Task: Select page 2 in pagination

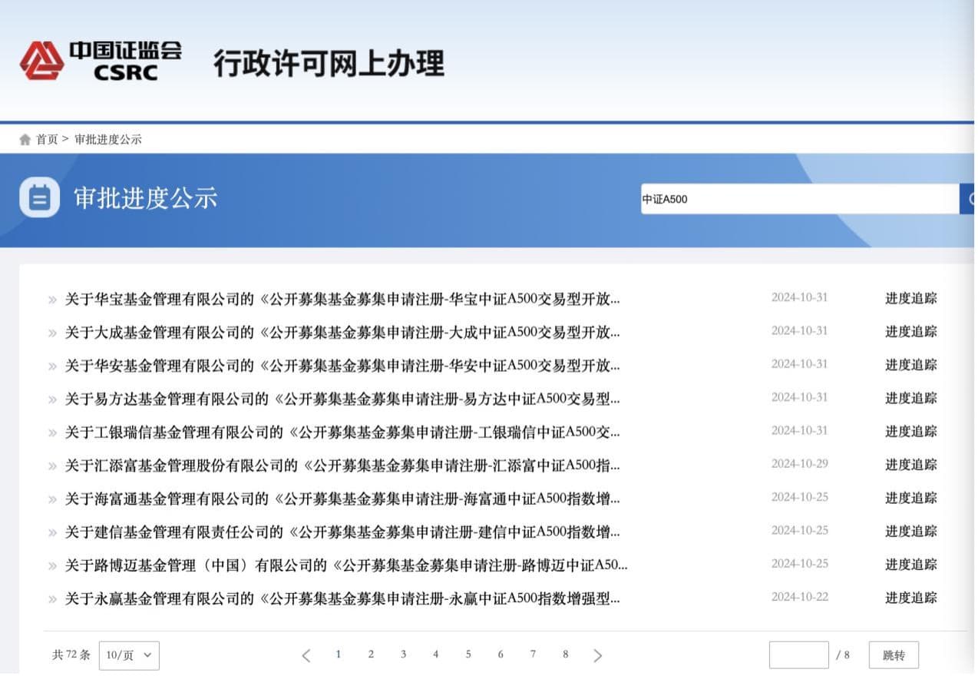Action: [x=371, y=654]
